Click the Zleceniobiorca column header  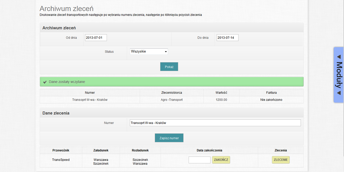[x=172, y=92]
